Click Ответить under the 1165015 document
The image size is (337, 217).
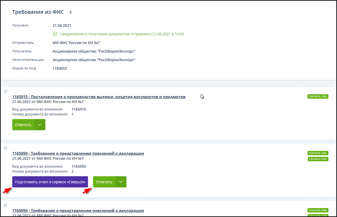tap(23, 125)
